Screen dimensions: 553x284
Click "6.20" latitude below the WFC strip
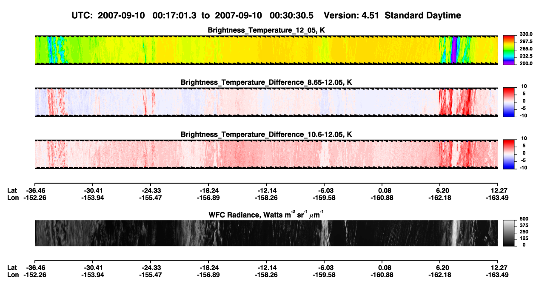(442, 267)
